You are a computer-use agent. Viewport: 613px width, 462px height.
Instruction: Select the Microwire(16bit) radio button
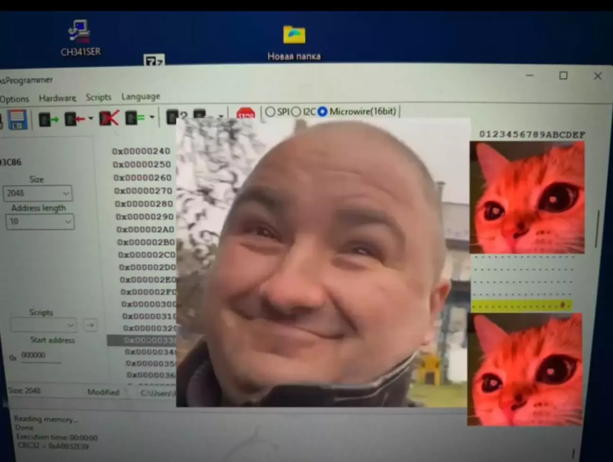[x=323, y=112]
